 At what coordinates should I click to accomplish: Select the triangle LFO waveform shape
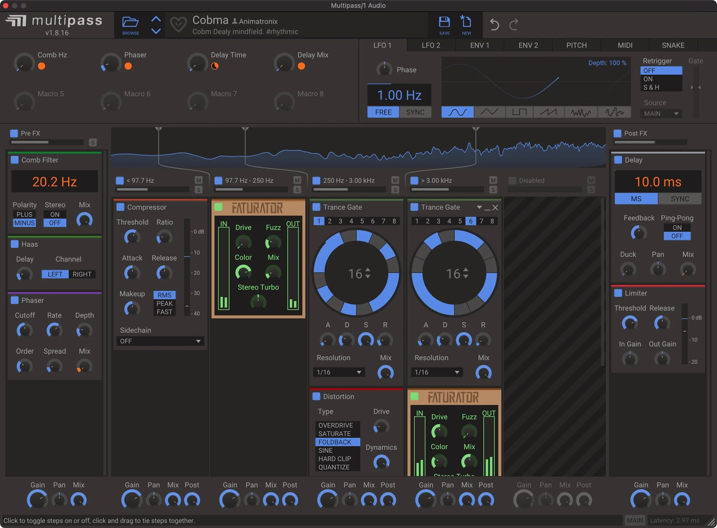pyautogui.click(x=489, y=112)
